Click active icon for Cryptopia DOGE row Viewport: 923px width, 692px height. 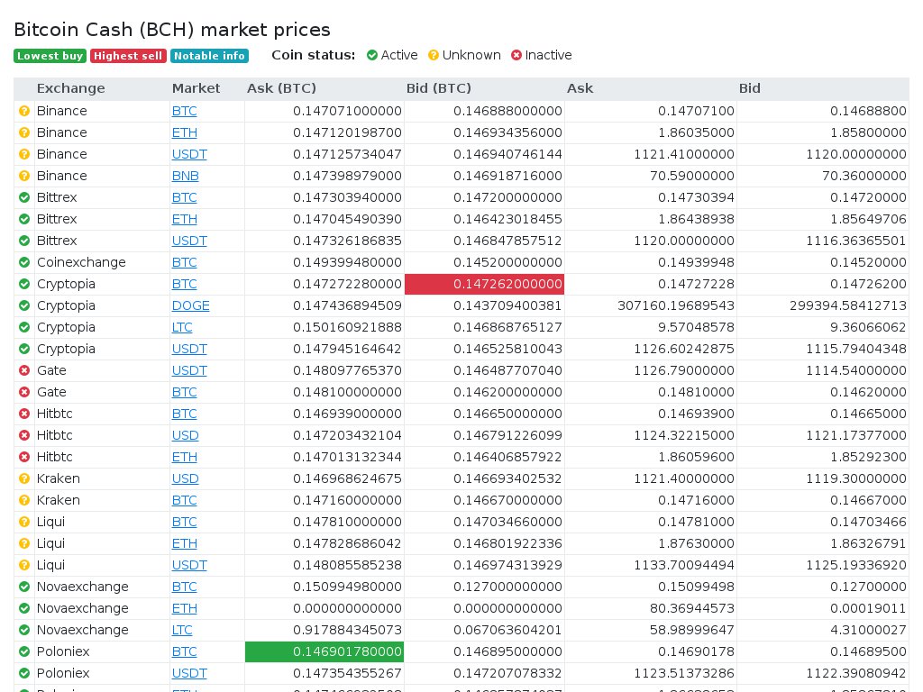(x=24, y=305)
